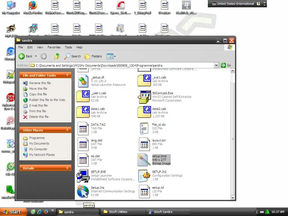Screen dimensions: 288x216
Task: Select the _sys1.cab archive icon
Action: click(144, 80)
